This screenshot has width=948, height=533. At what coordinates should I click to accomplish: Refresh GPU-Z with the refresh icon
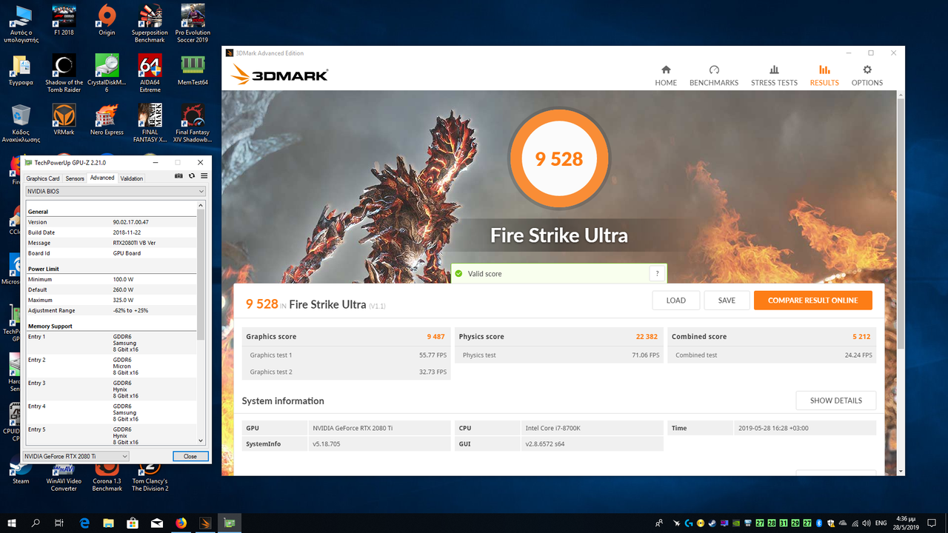(192, 176)
